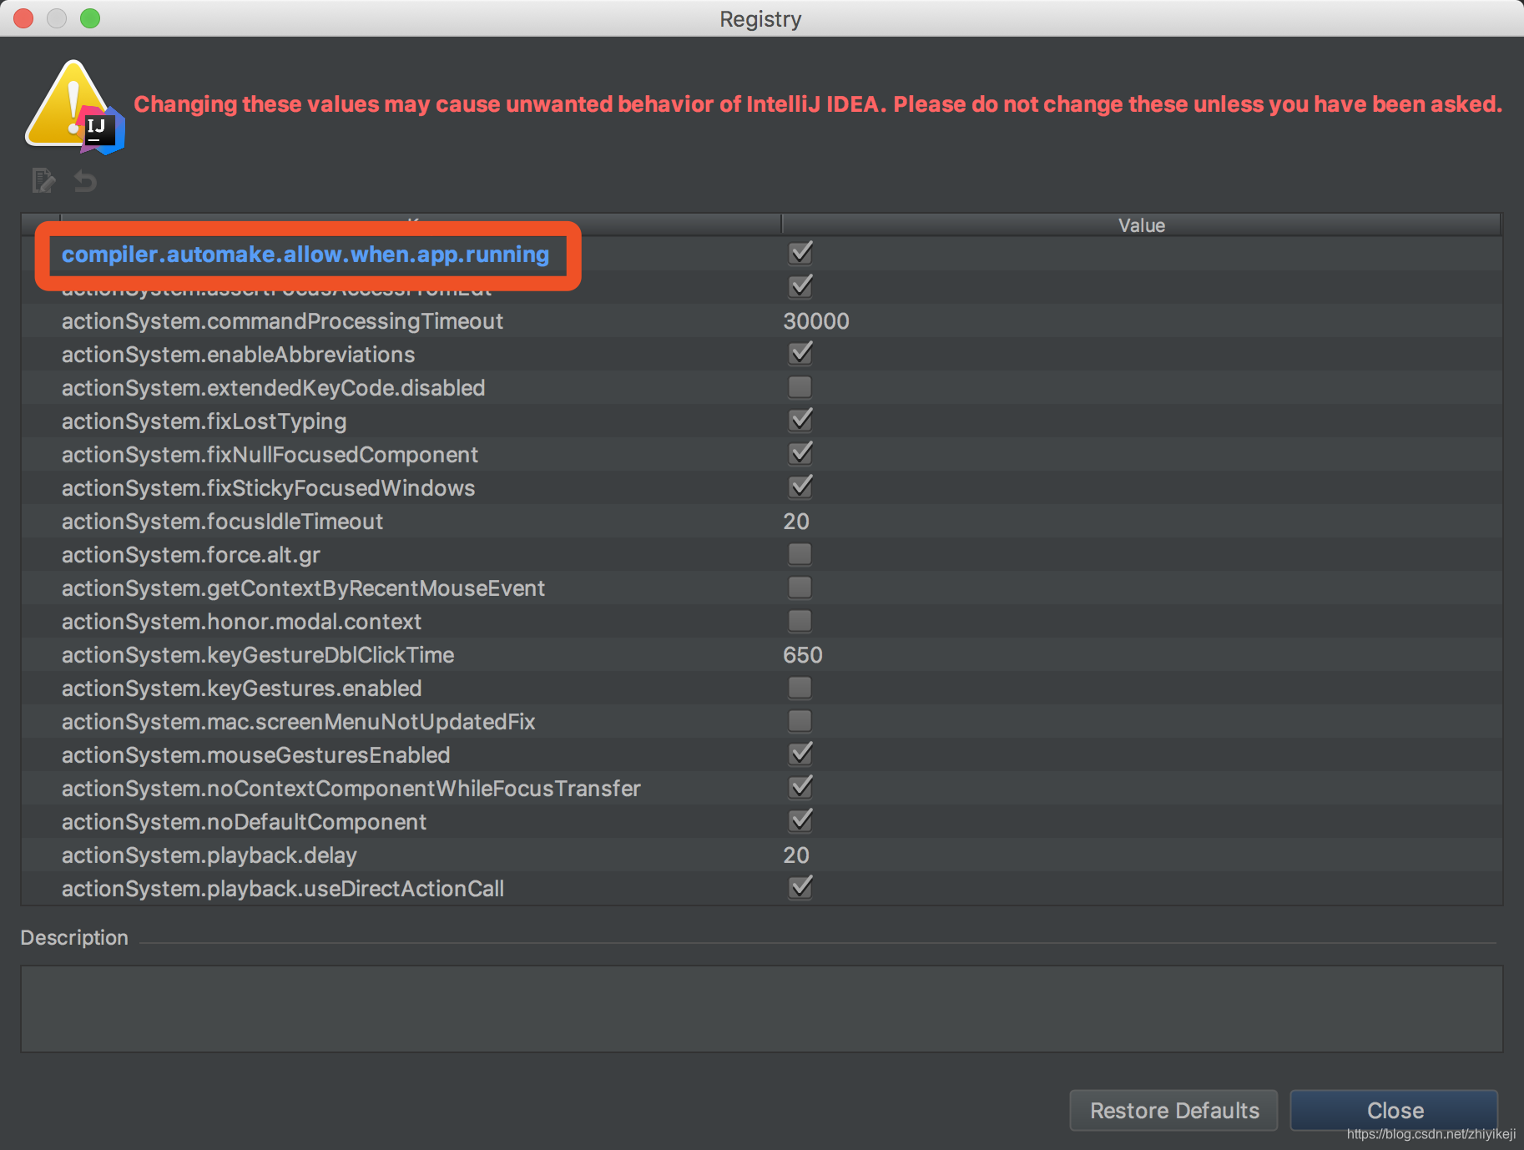This screenshot has height=1150, width=1524.
Task: Select actionSystem.commandProcessingTimeout row
Action: click(761, 321)
